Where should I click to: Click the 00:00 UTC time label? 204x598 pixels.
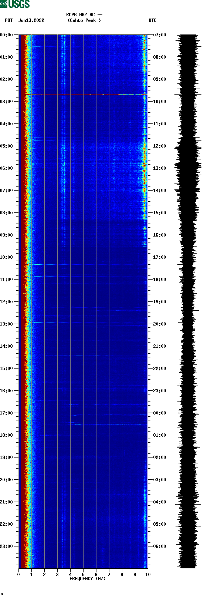tap(160, 413)
